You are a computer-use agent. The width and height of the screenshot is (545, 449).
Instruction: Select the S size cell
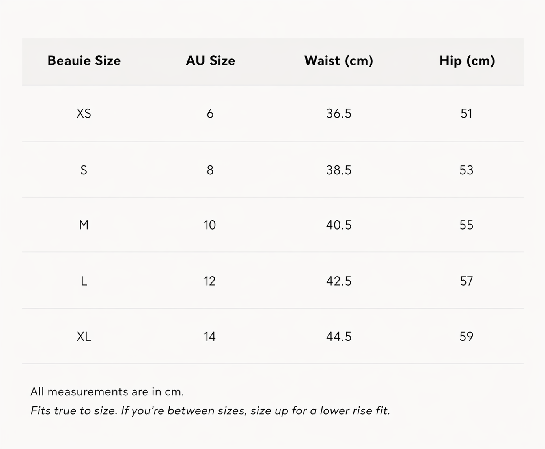coord(84,170)
